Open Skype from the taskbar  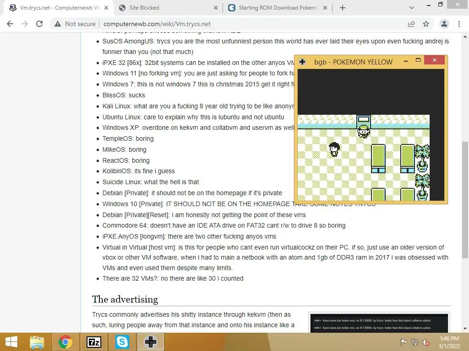point(122,342)
